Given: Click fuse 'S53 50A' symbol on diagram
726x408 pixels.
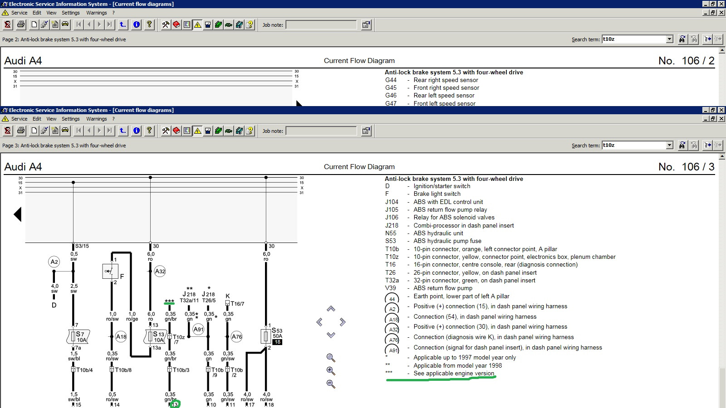Looking at the screenshot, I should [266, 336].
